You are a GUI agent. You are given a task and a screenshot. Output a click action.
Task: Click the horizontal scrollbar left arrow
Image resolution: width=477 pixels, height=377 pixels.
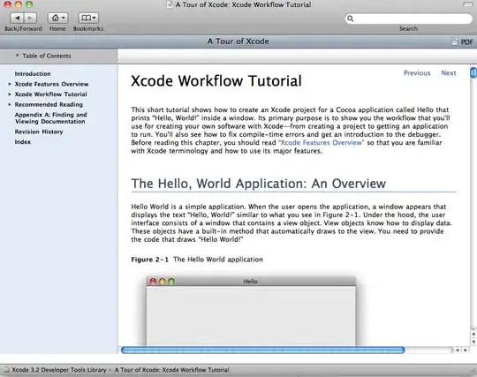pyautogui.click(x=458, y=351)
